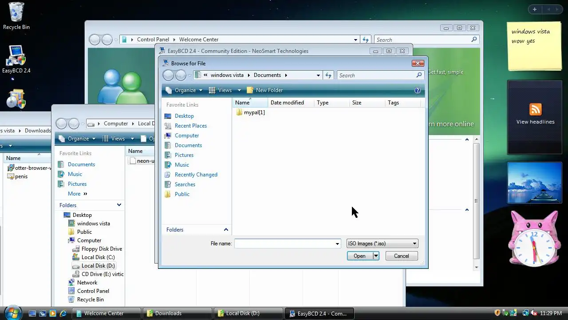Open Views menu in Local Disk window
The height and width of the screenshot is (320, 568).
pos(118,139)
